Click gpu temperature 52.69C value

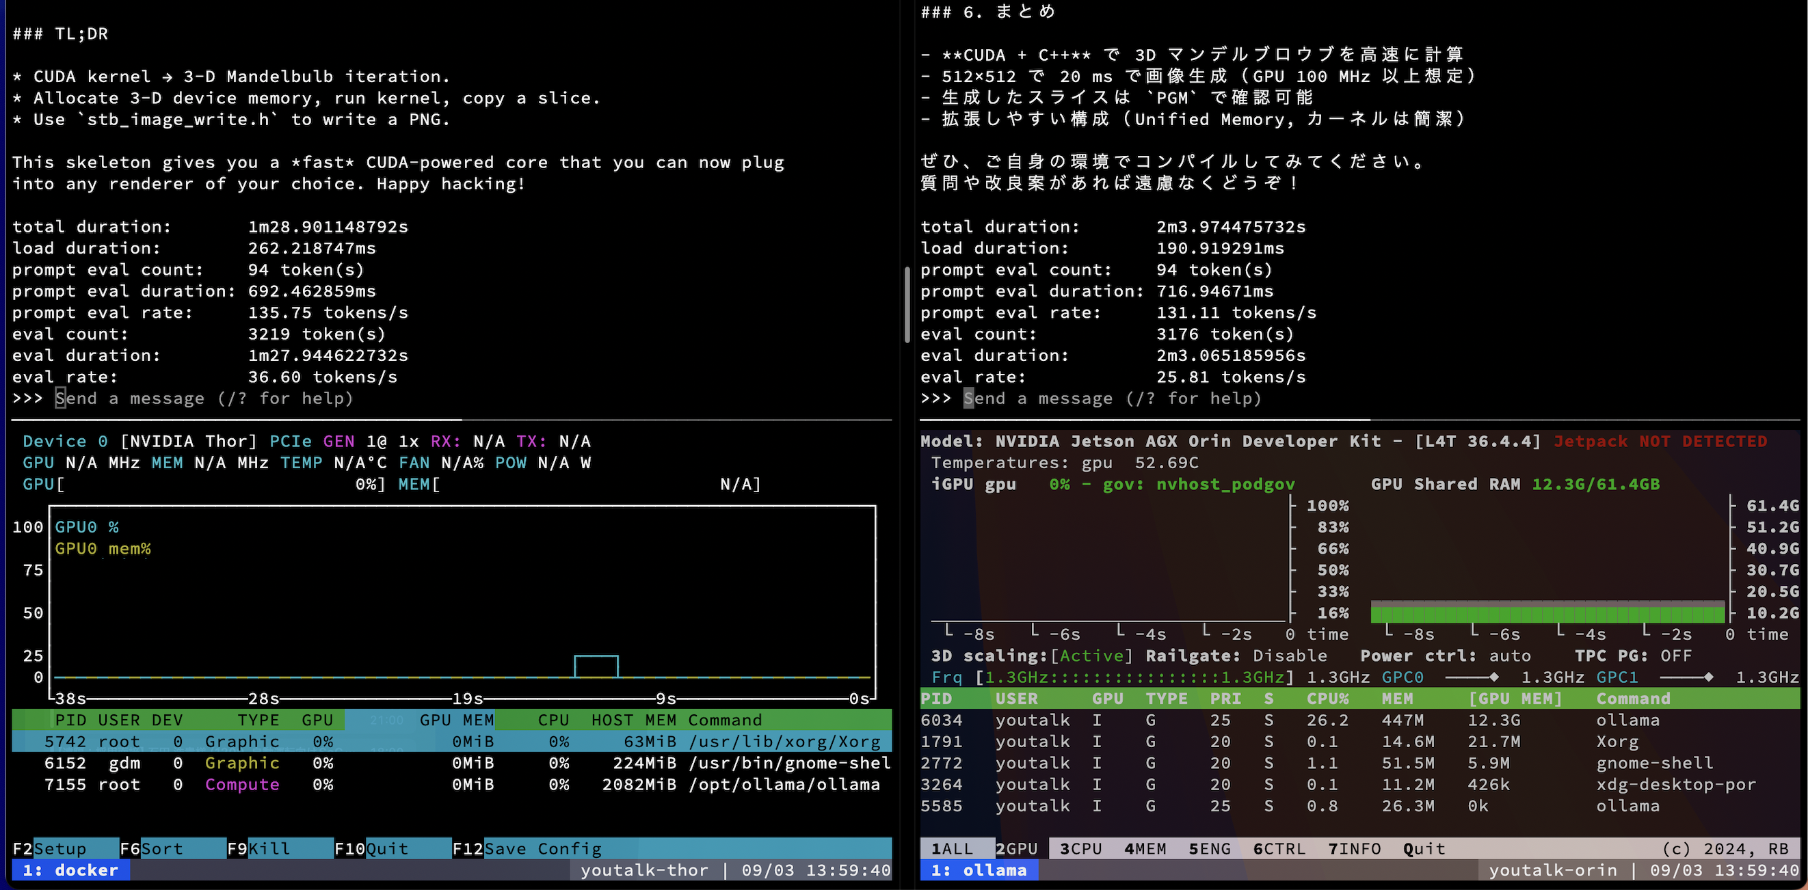pyautogui.click(x=1167, y=463)
